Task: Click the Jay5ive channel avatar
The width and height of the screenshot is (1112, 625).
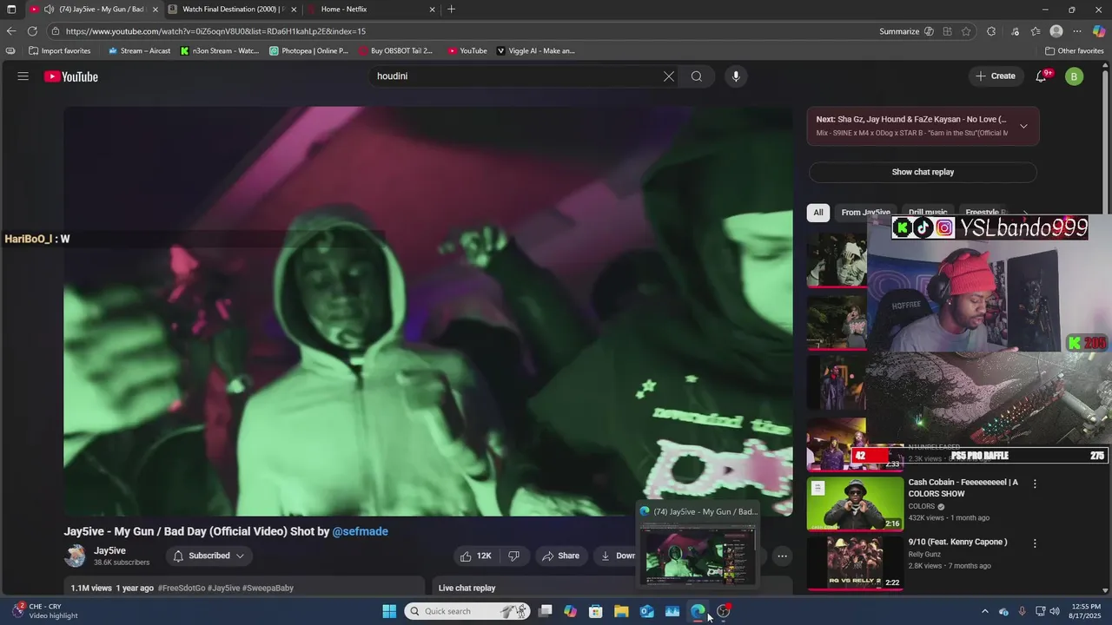Action: click(76, 556)
